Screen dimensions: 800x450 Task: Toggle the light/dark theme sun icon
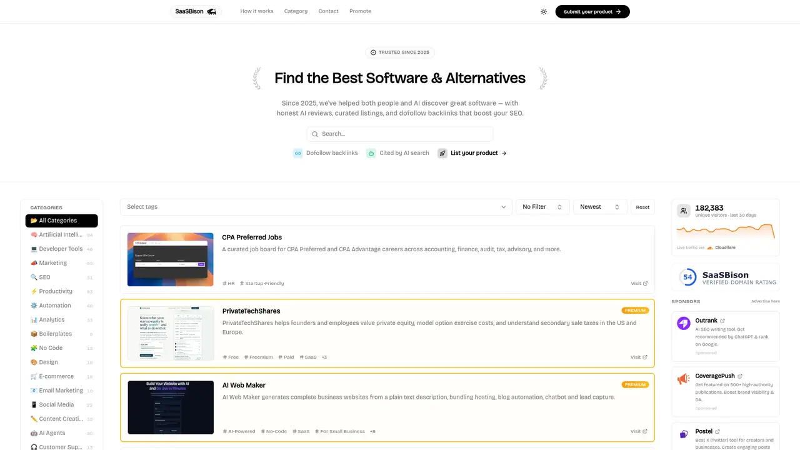544,11
